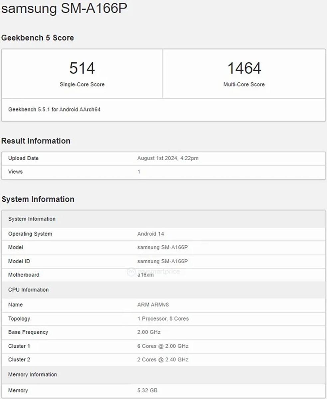Click the Base Frequency 2.00 GHz value
327x399 pixels.
click(149, 332)
